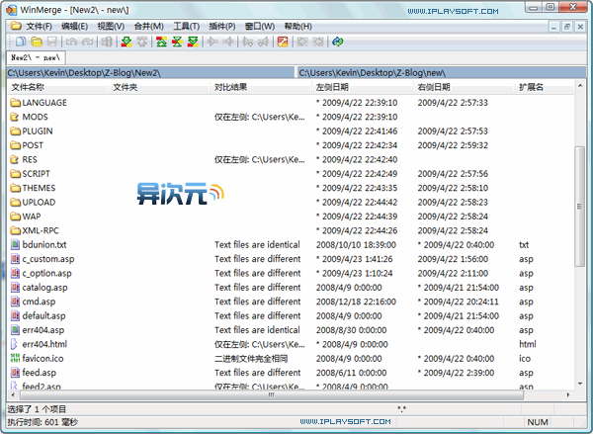Sort by the 左侧日期 column header
Image resolution: width=593 pixels, height=434 pixels.
[x=363, y=87]
